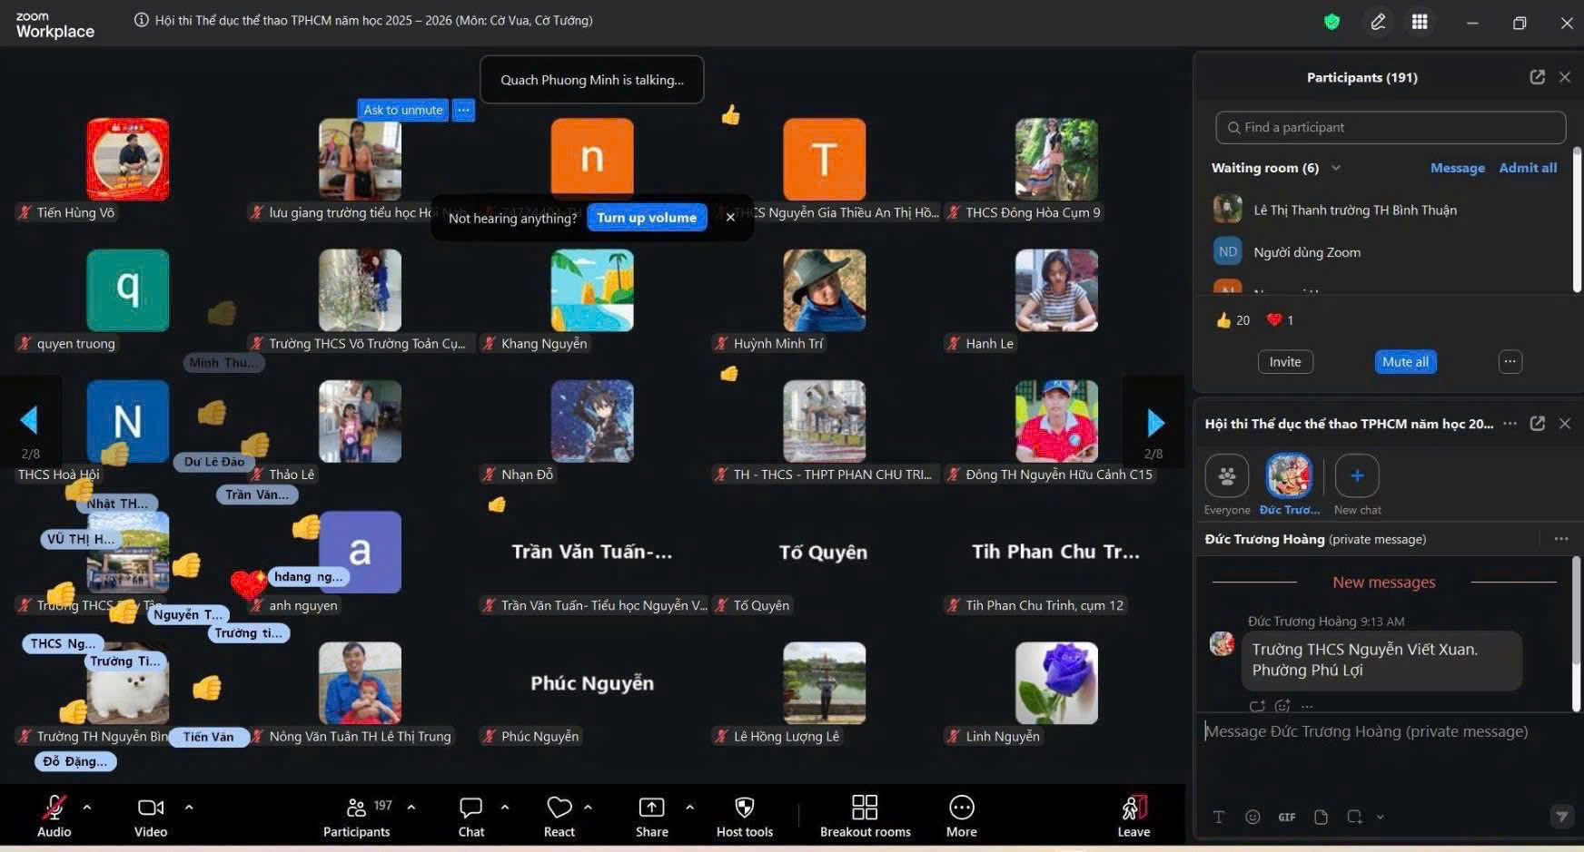The width and height of the screenshot is (1584, 852).
Task: Click Turn up volume button
Action: (x=647, y=218)
